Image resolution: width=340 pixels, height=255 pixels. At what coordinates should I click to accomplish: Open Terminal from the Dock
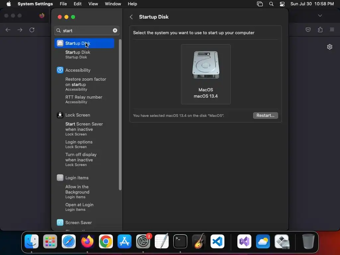point(180,241)
